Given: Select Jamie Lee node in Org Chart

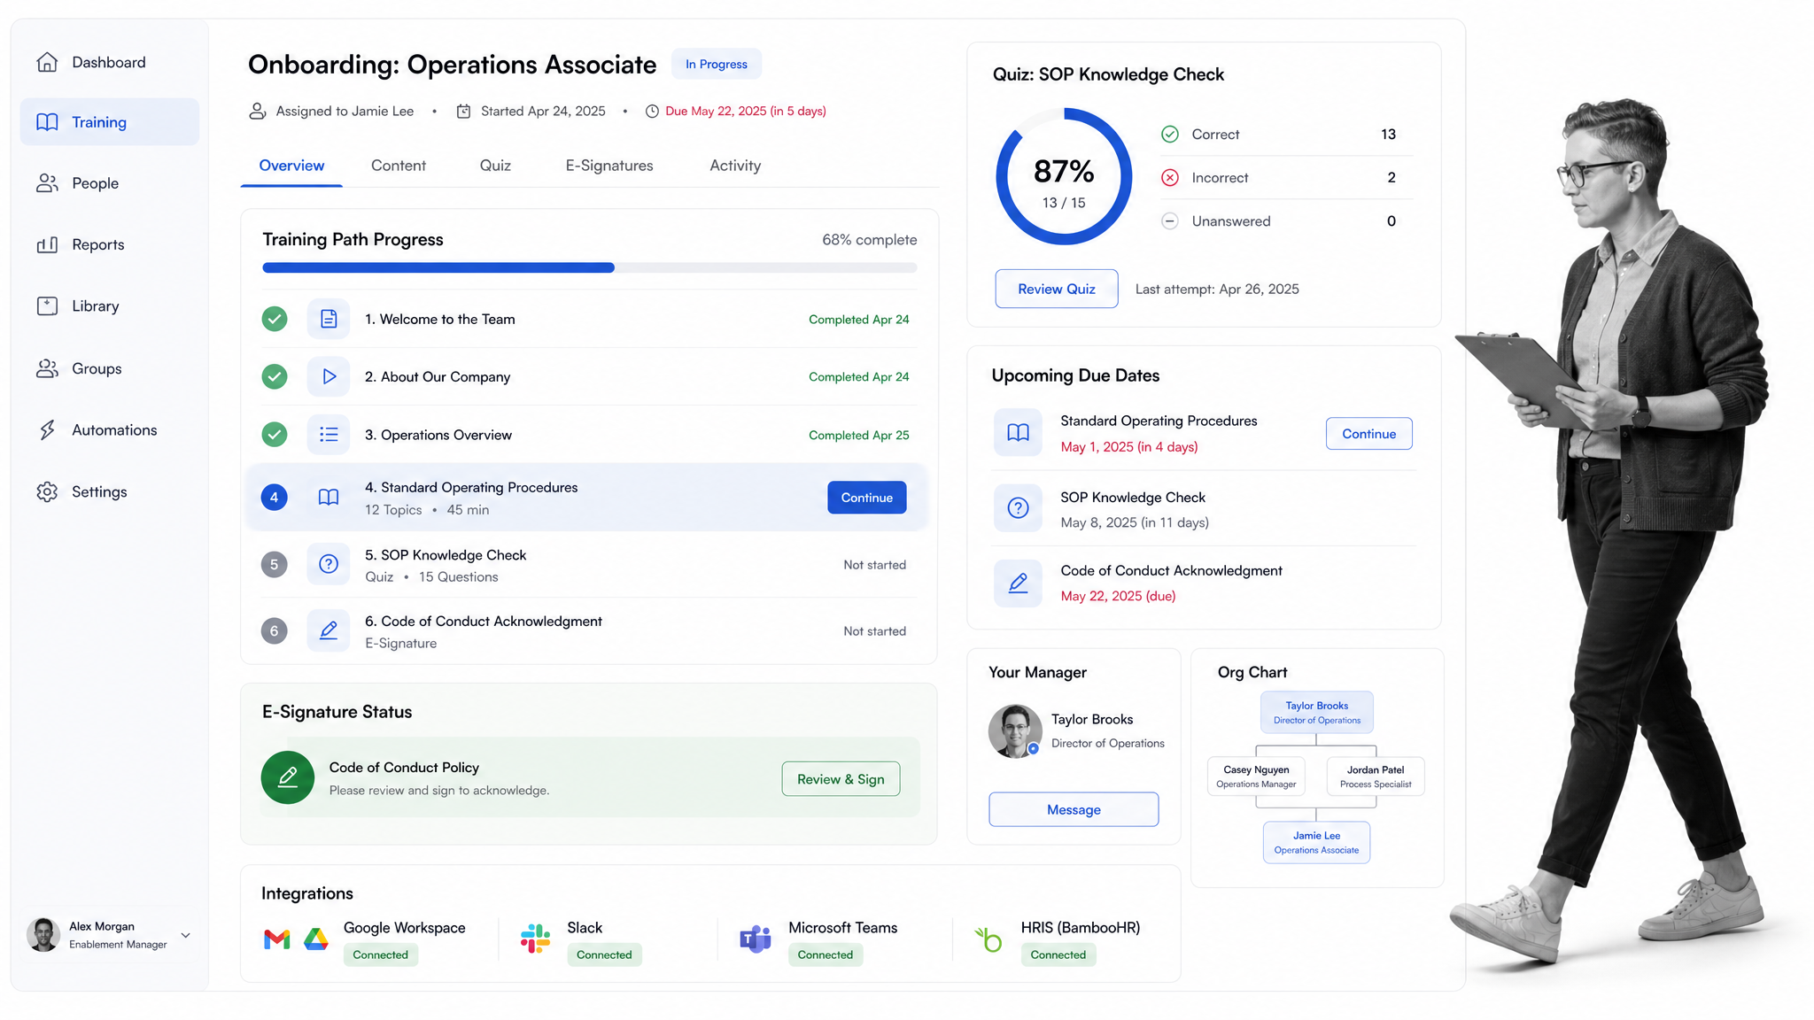Looking at the screenshot, I should [1316, 842].
